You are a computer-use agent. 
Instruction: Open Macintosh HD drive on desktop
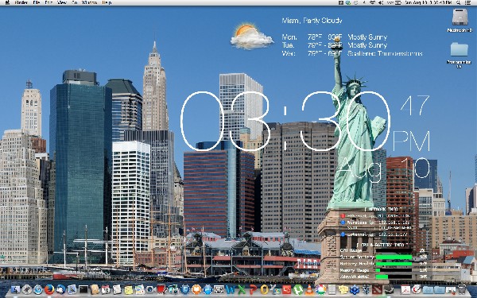coord(460,20)
